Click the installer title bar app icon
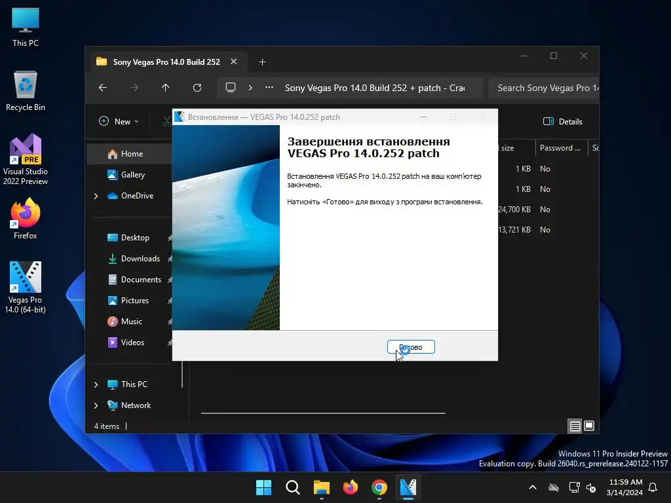This screenshot has width=671, height=503. 180,117
